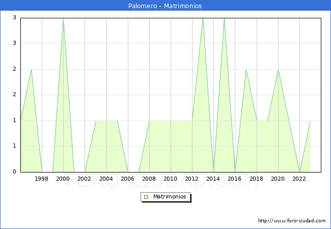Open the http://www.foro-ciudad.com link
Viewport: 331px width, 229px height.
(x=292, y=221)
